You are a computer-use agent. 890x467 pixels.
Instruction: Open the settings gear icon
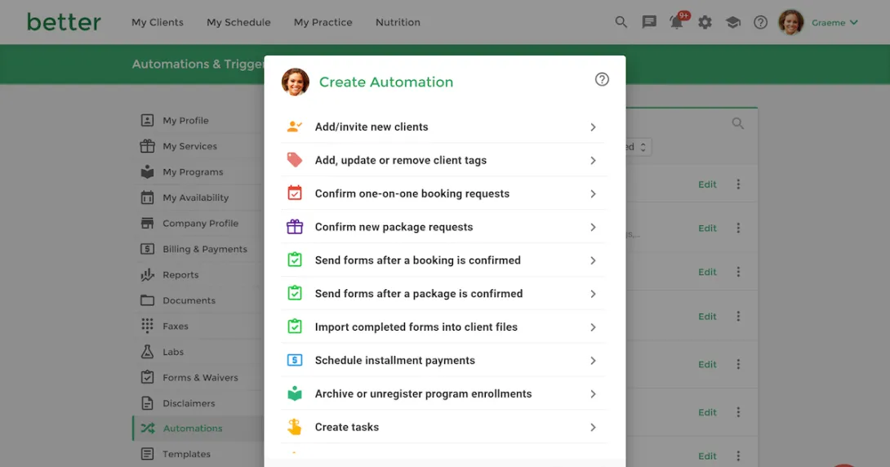point(705,23)
